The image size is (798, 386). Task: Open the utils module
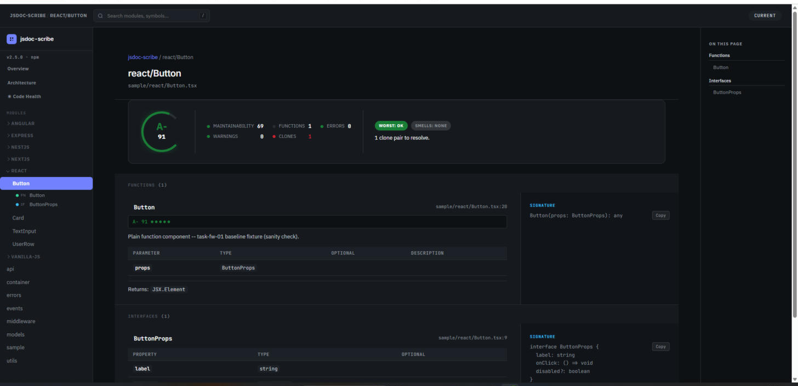coord(12,361)
